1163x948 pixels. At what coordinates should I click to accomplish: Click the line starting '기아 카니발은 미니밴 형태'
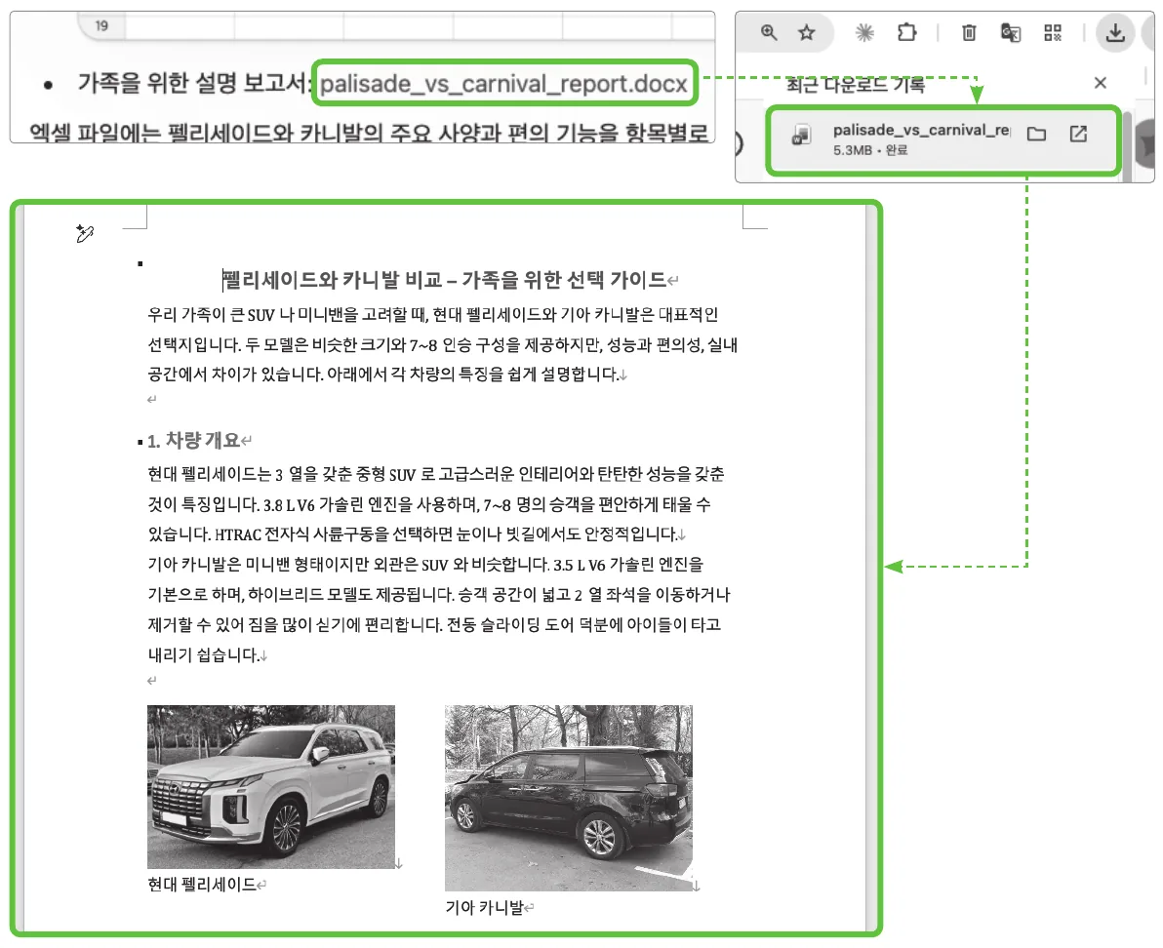(x=425, y=565)
